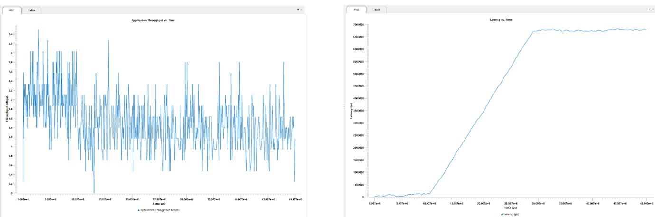The height and width of the screenshot is (217, 655).
Task: Close the latency plot panel
Action: pyautogui.click(x=653, y=9)
